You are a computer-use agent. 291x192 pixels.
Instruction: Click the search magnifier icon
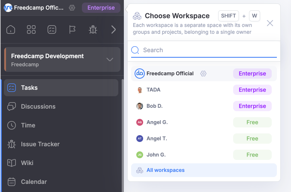tap(135, 50)
